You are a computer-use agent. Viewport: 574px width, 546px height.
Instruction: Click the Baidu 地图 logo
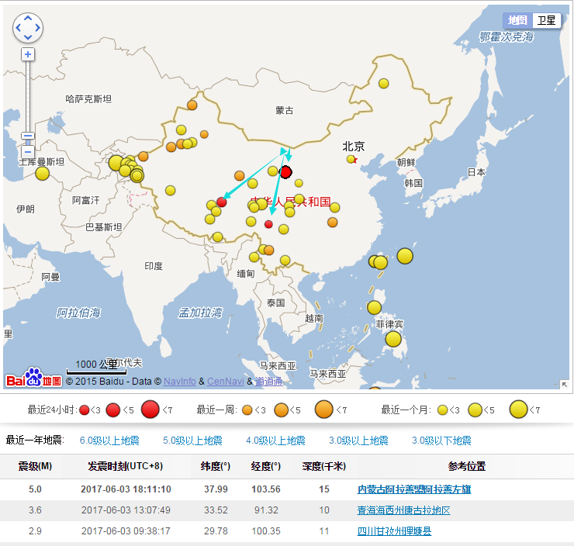coord(34,378)
